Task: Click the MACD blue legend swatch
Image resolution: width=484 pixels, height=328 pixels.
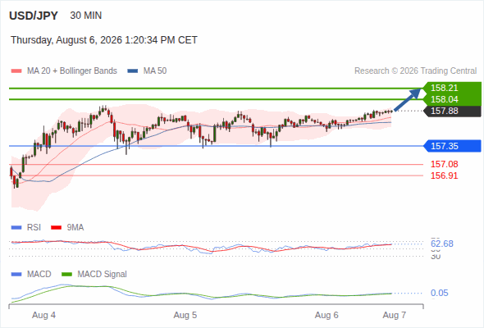Action: [x=16, y=274]
